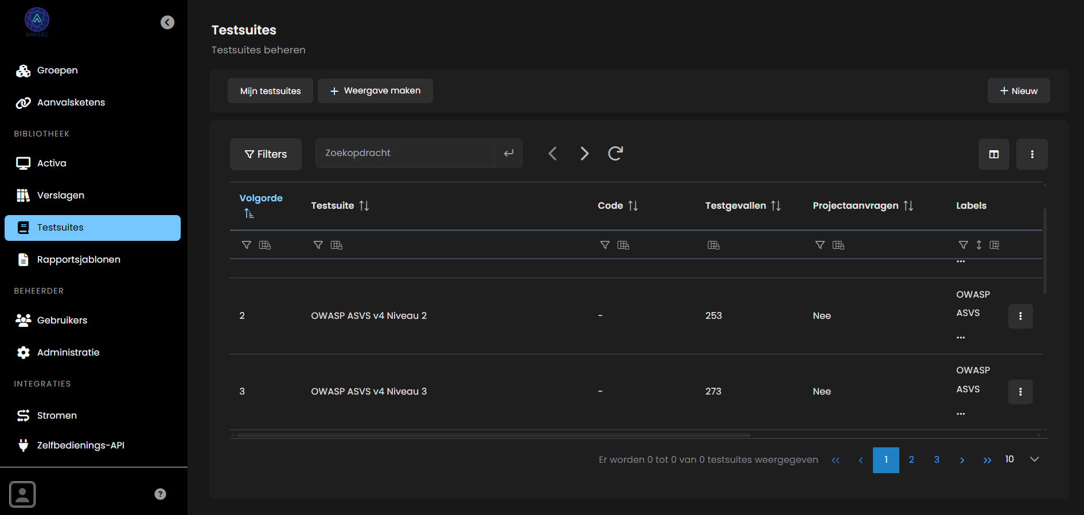This screenshot has width=1084, height=515.
Task: Submit search with the enter arrow icon
Action: [508, 153]
